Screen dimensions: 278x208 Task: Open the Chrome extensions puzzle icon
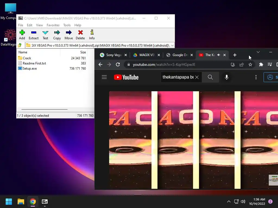261,64
